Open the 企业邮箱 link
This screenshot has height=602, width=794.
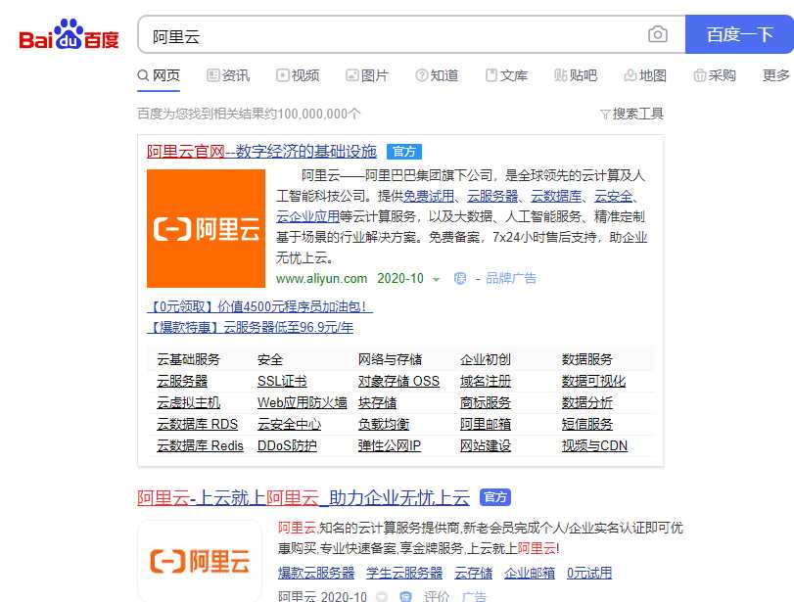pyautogui.click(x=530, y=574)
